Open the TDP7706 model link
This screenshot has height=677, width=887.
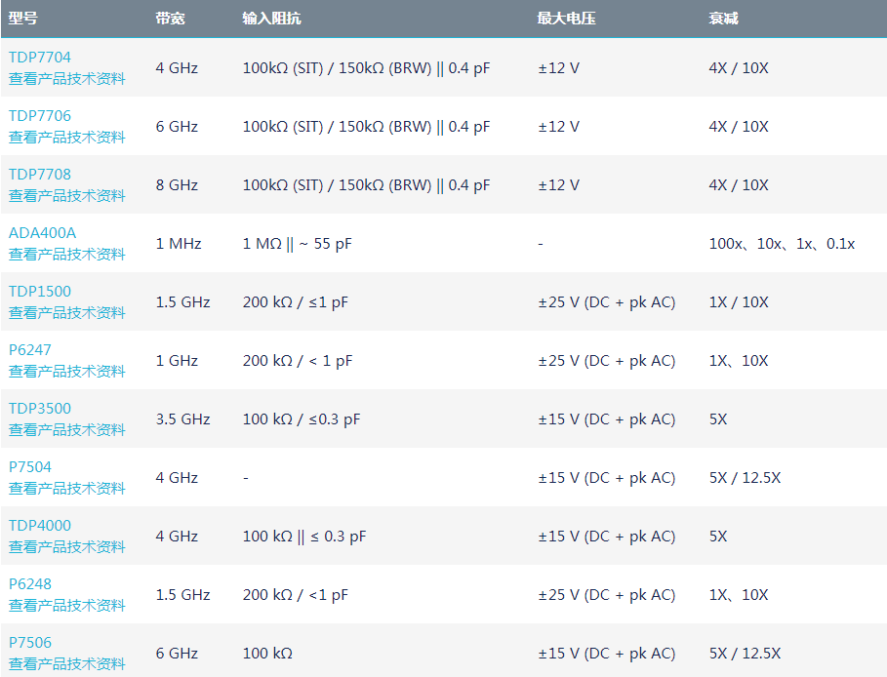(x=40, y=115)
